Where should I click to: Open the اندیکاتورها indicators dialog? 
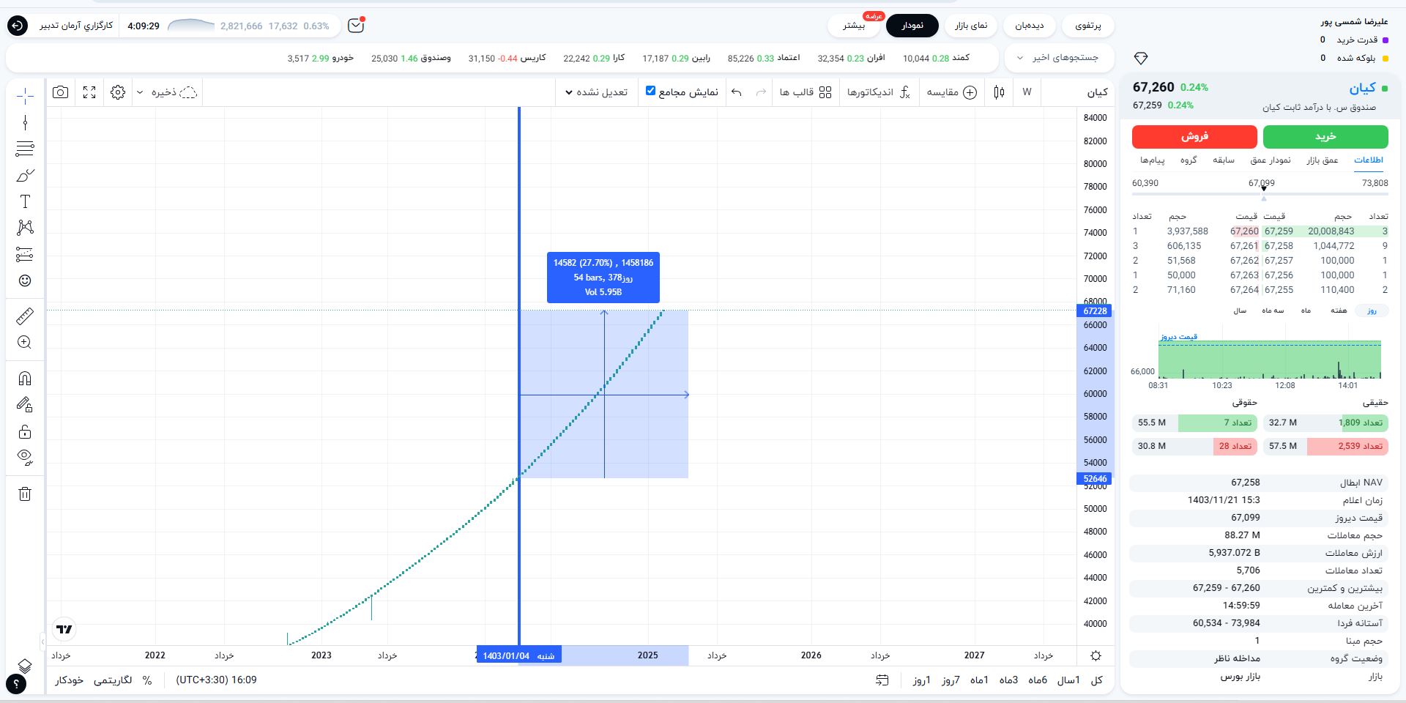[878, 92]
